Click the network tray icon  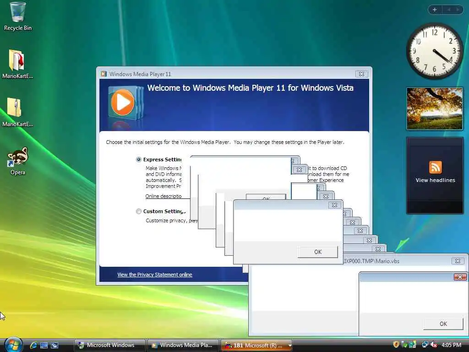point(425,345)
